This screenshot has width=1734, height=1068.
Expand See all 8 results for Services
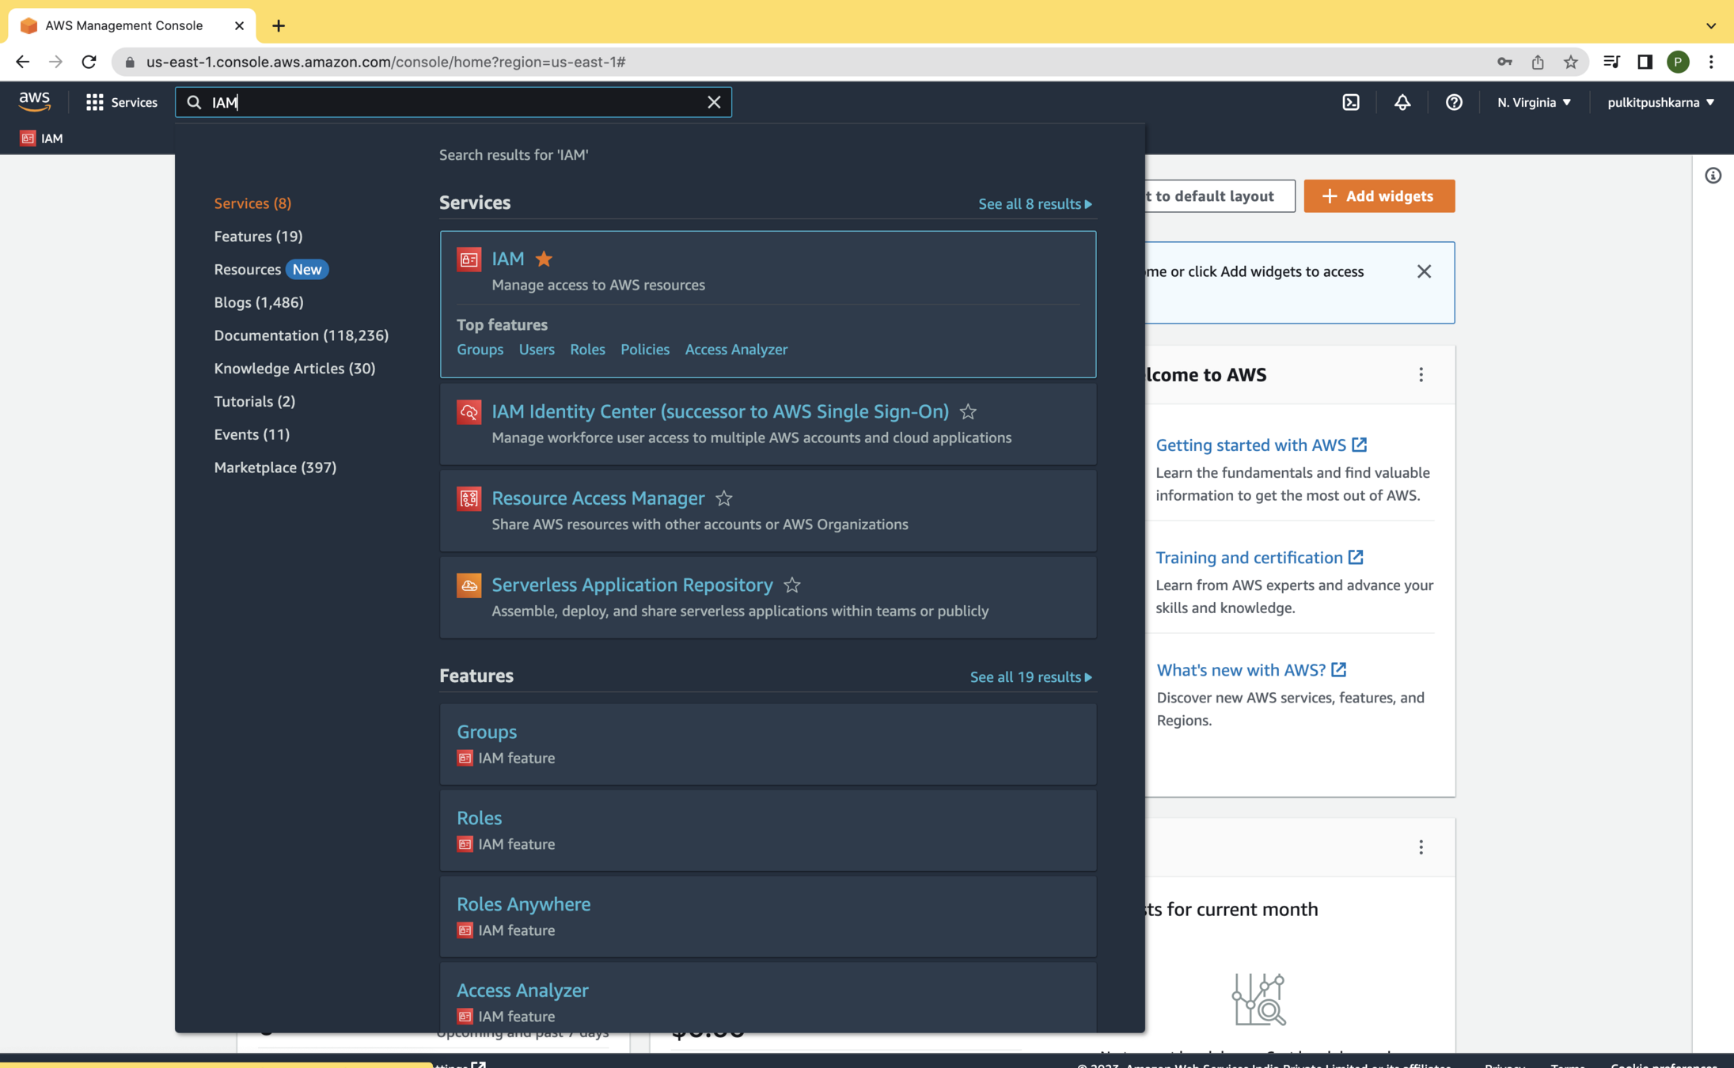pyautogui.click(x=1034, y=204)
